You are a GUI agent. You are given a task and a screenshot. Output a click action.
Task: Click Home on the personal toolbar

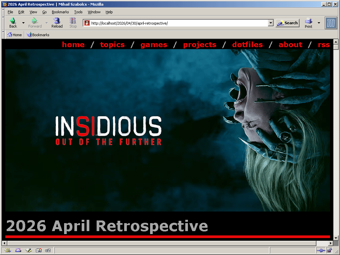(15, 35)
